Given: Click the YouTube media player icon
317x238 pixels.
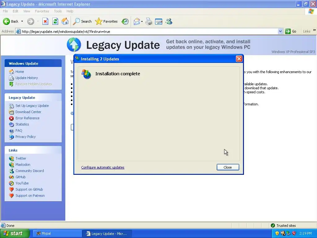Looking at the screenshot, I should pos(11,183).
